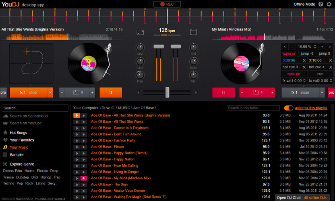Decrease left deck loop length with minus

pos(62,92)
